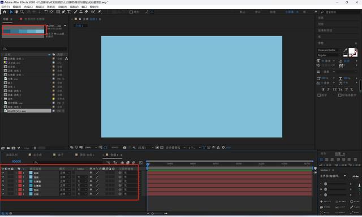The width and height of the screenshot is (362, 217).
Task: Toggle the snapping checkbox in the toolbar
Action: pos(131,12)
